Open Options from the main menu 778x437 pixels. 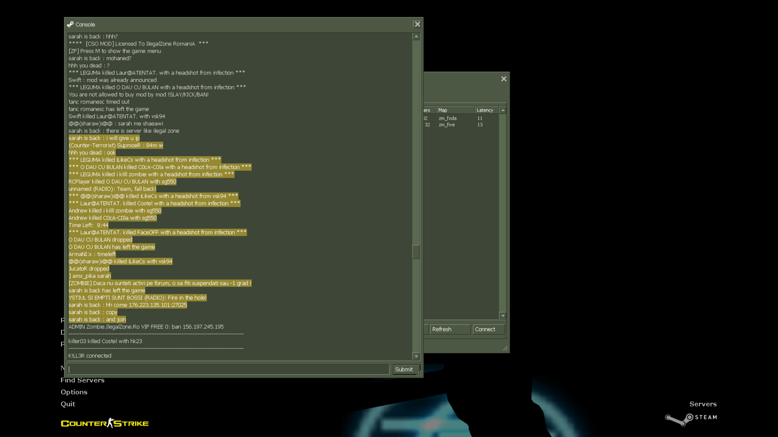(74, 392)
